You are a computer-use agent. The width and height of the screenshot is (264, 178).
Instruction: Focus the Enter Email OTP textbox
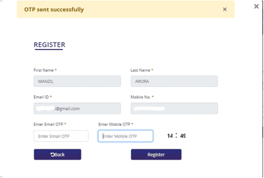[61, 136]
